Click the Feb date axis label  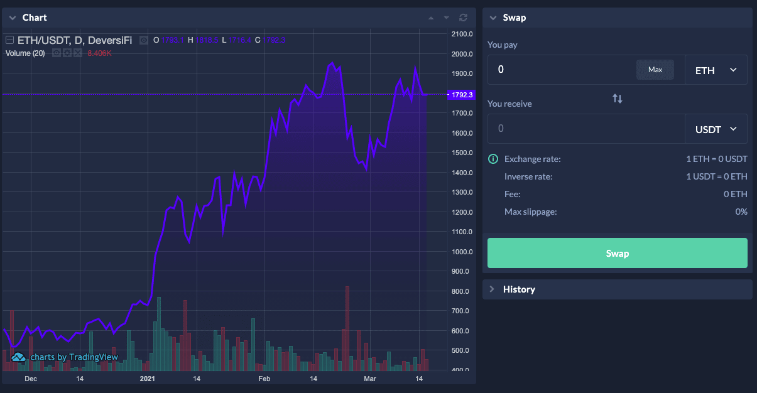pyautogui.click(x=264, y=379)
